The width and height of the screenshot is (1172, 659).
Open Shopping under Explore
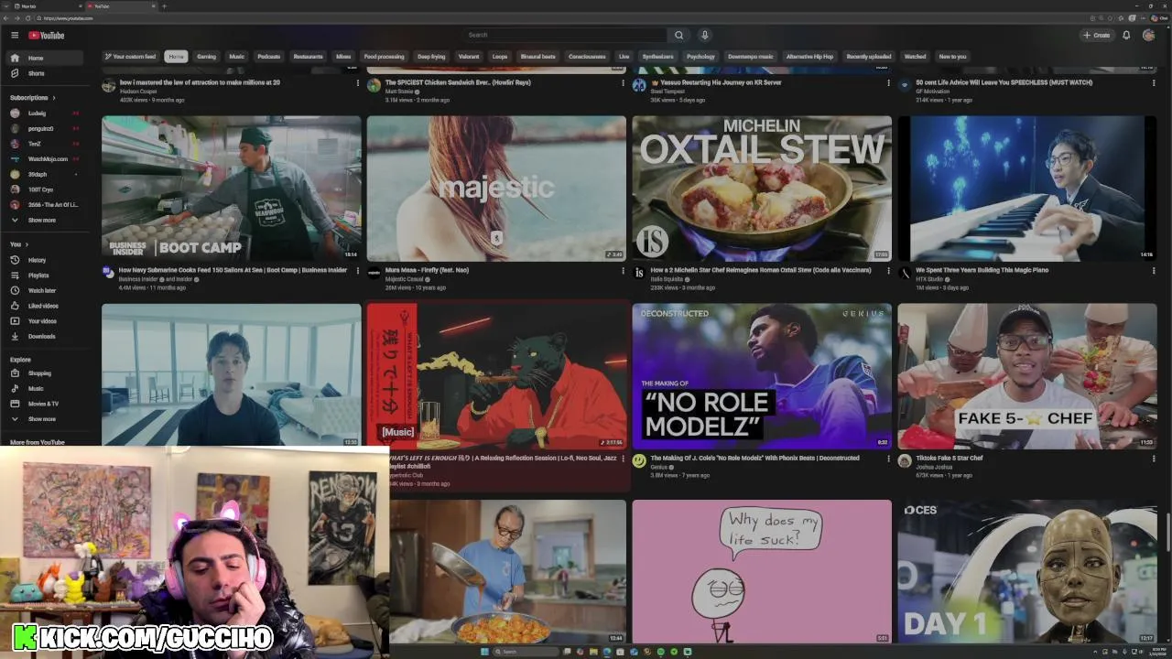45,373
